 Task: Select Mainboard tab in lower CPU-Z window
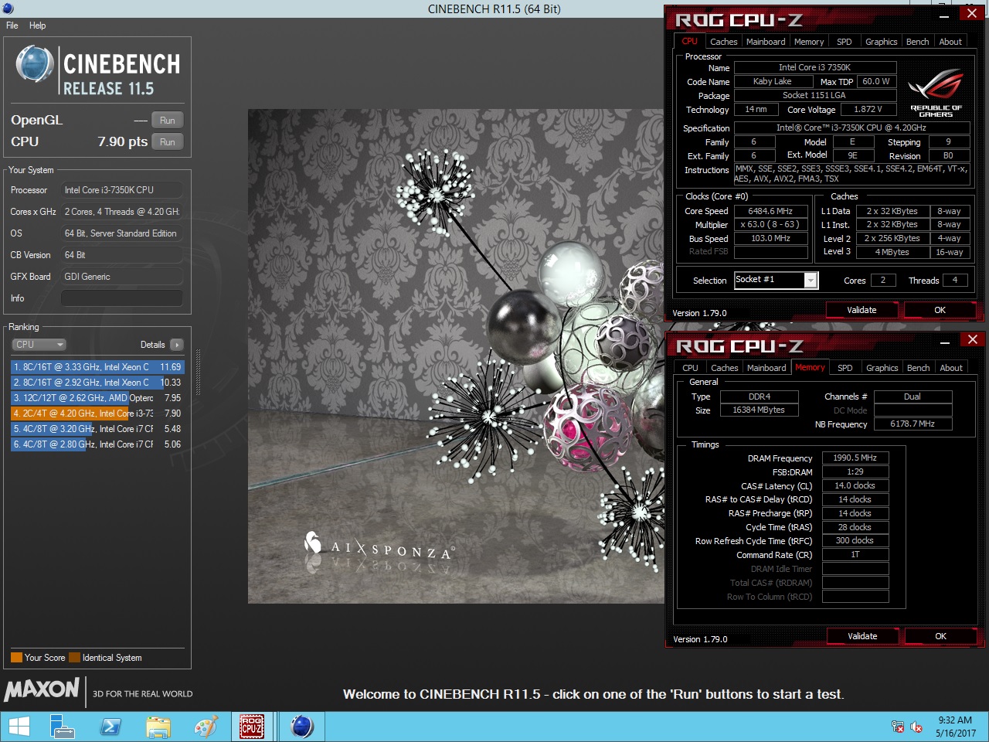(x=766, y=368)
